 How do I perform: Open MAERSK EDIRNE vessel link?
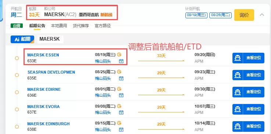pyautogui.click(x=44, y=90)
